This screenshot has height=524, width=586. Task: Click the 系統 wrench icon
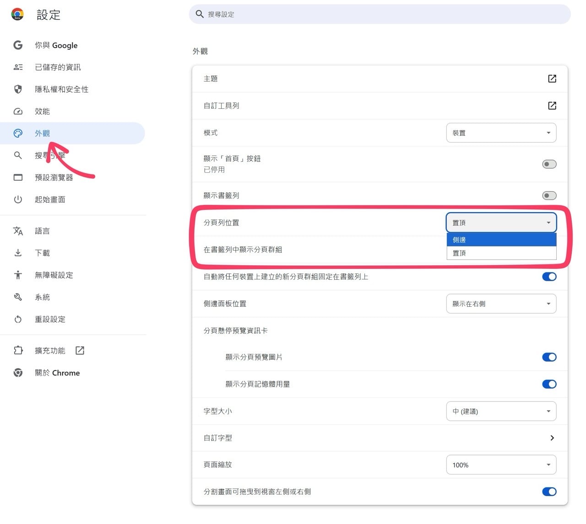coord(18,297)
